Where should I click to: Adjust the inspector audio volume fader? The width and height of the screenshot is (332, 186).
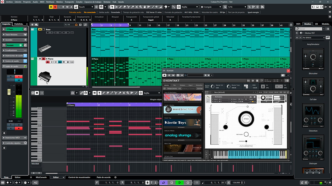pyautogui.click(x=9, y=92)
